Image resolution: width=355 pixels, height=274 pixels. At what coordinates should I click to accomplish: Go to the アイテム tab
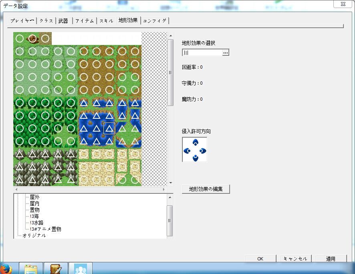[x=85, y=20]
